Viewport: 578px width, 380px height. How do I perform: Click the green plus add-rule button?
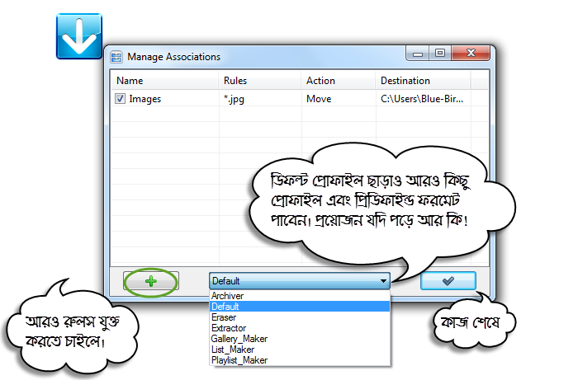click(x=151, y=281)
